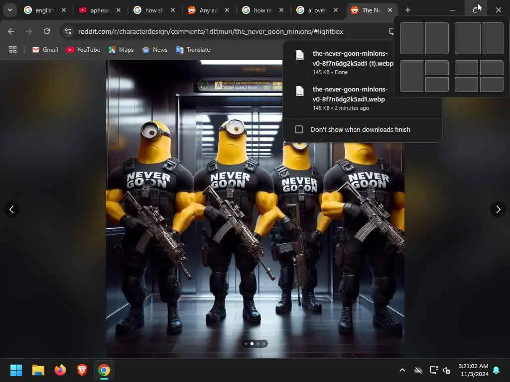Click file icon of the older webp download
The height and width of the screenshot is (382, 510).
[300, 91]
